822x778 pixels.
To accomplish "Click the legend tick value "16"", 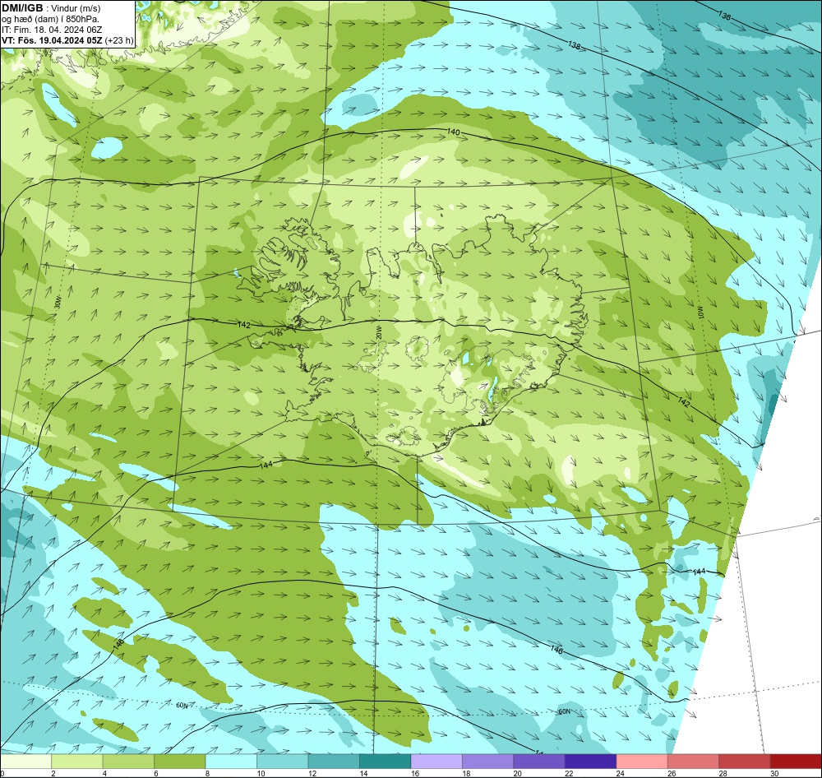I will click(415, 773).
